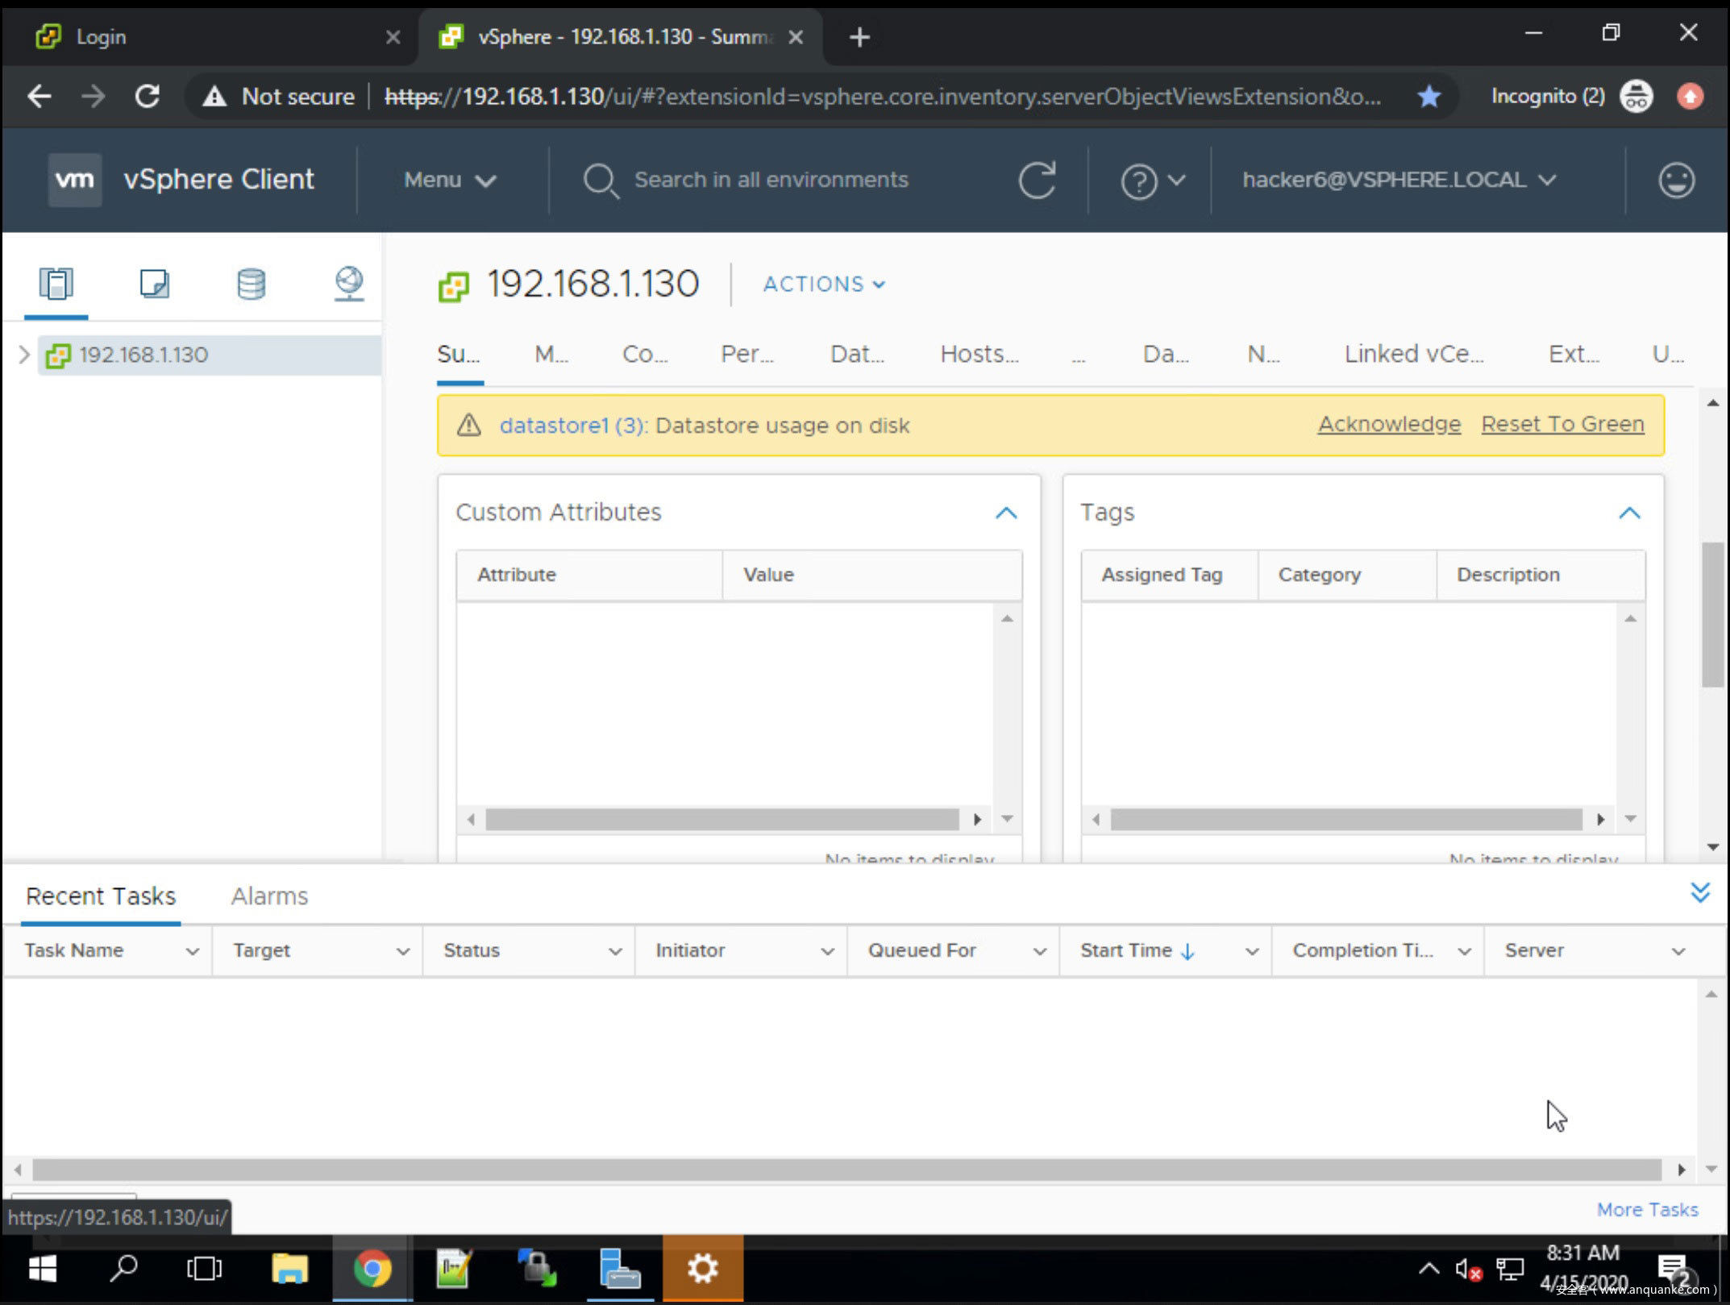
Task: Switch to the Alarms tab
Action: tap(269, 896)
